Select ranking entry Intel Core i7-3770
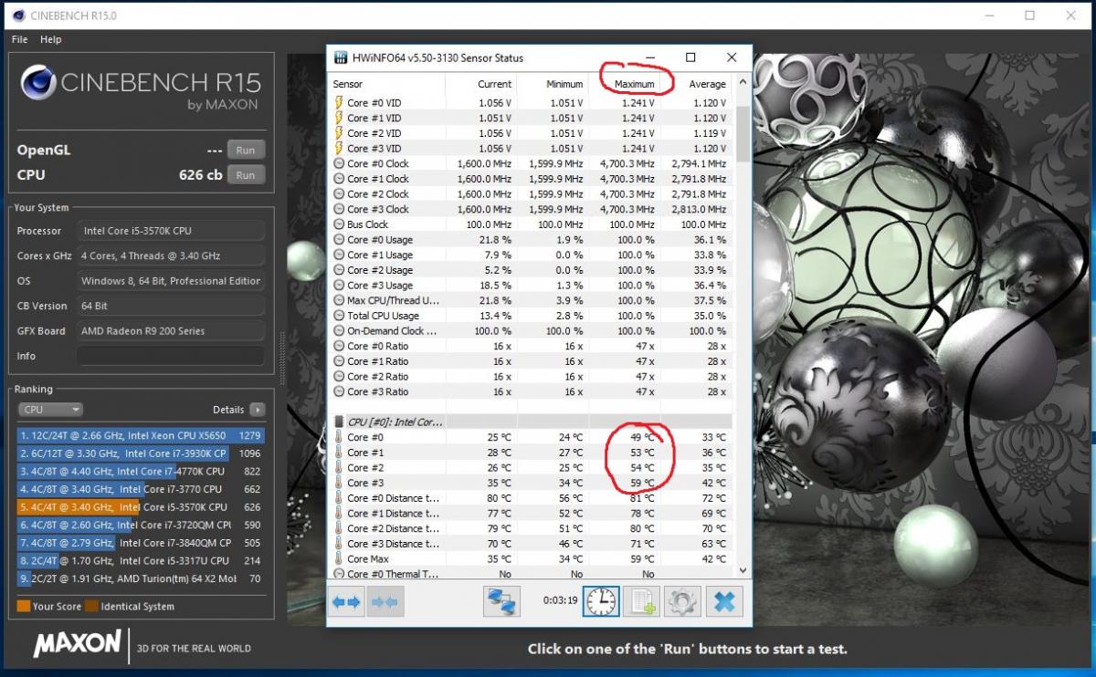Image resolution: width=1096 pixels, height=677 pixels. (141, 489)
